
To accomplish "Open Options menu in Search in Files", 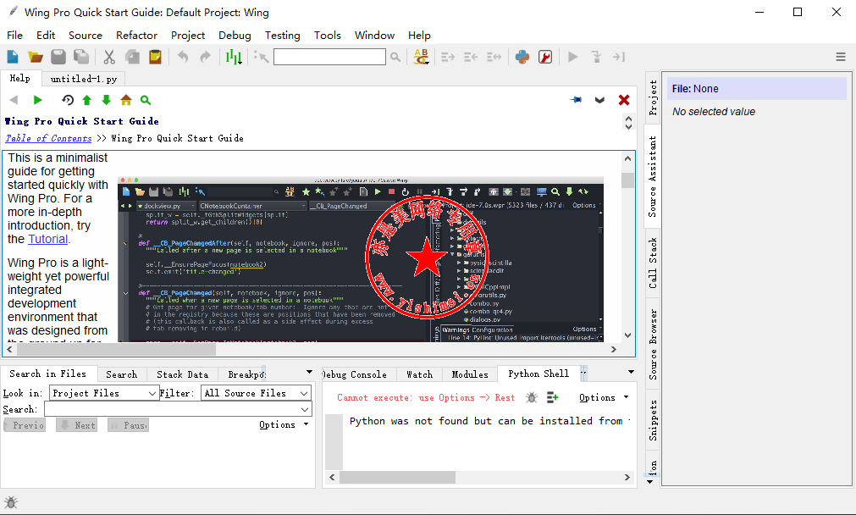I will pos(284,425).
